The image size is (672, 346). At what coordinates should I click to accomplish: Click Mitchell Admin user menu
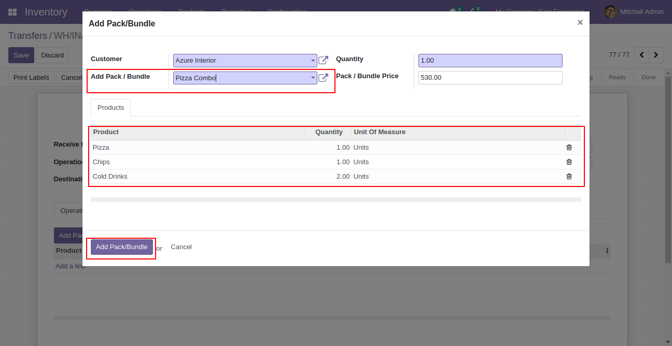click(x=634, y=12)
